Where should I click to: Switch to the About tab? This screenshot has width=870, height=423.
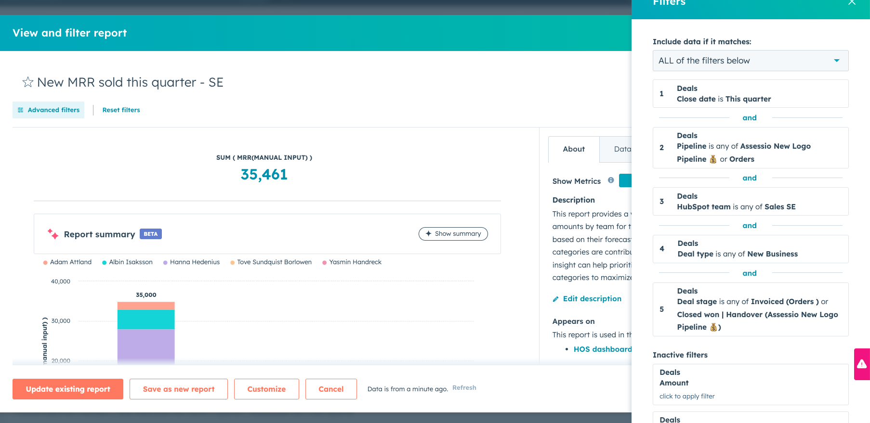(574, 149)
